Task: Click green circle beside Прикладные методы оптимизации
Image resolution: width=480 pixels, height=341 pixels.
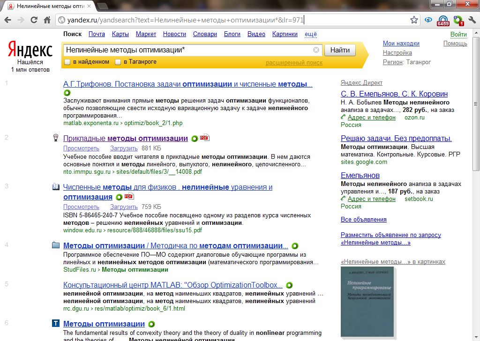Action: click(195, 139)
